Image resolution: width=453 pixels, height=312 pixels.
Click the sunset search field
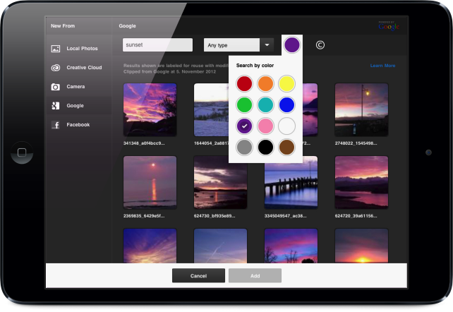(157, 45)
